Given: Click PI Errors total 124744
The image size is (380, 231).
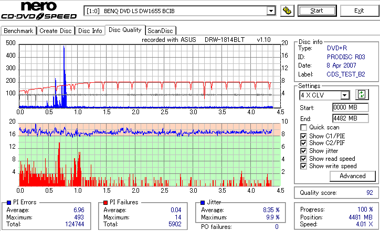Looking at the screenshot, I should [x=75, y=224].
